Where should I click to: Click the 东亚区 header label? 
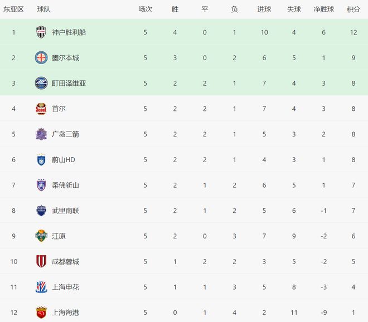(x=13, y=9)
